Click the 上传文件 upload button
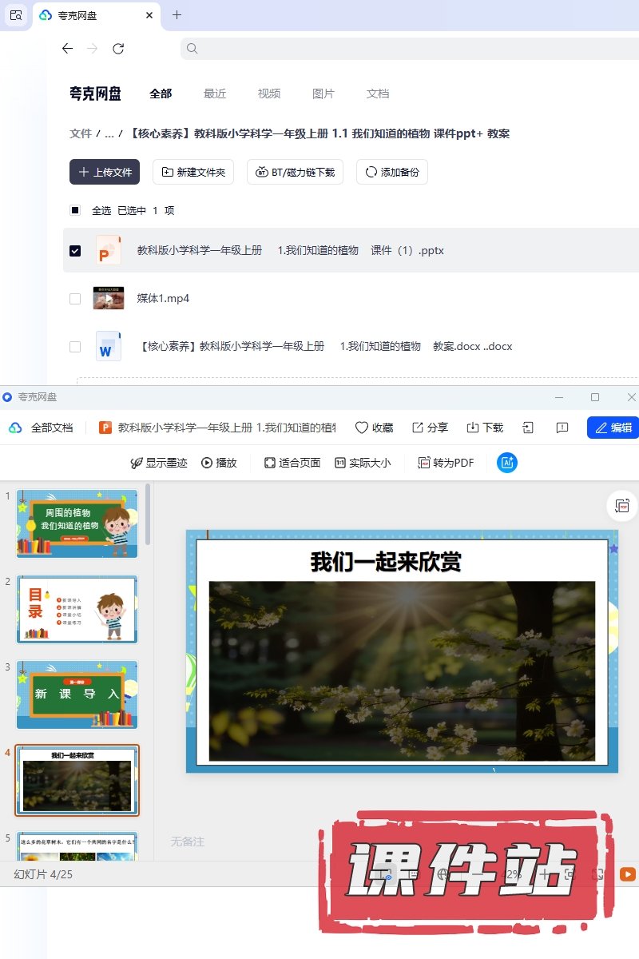 [x=105, y=172]
